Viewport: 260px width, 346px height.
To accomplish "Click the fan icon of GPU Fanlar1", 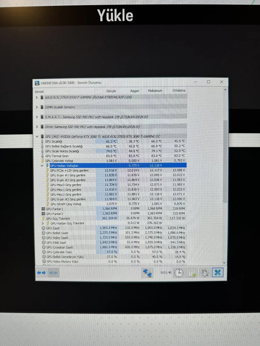I will click(43, 209).
